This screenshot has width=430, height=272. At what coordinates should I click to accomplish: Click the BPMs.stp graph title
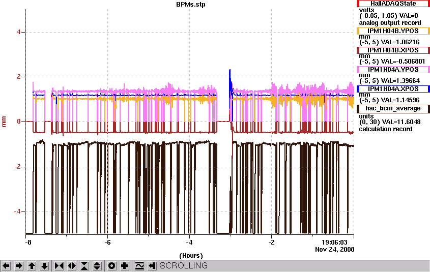tap(191, 5)
